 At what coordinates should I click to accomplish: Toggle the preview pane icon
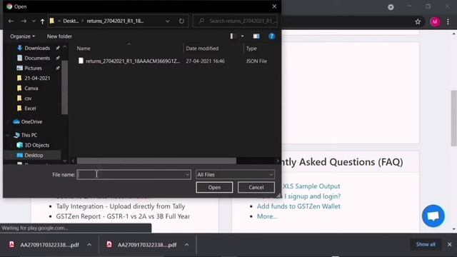(256, 36)
